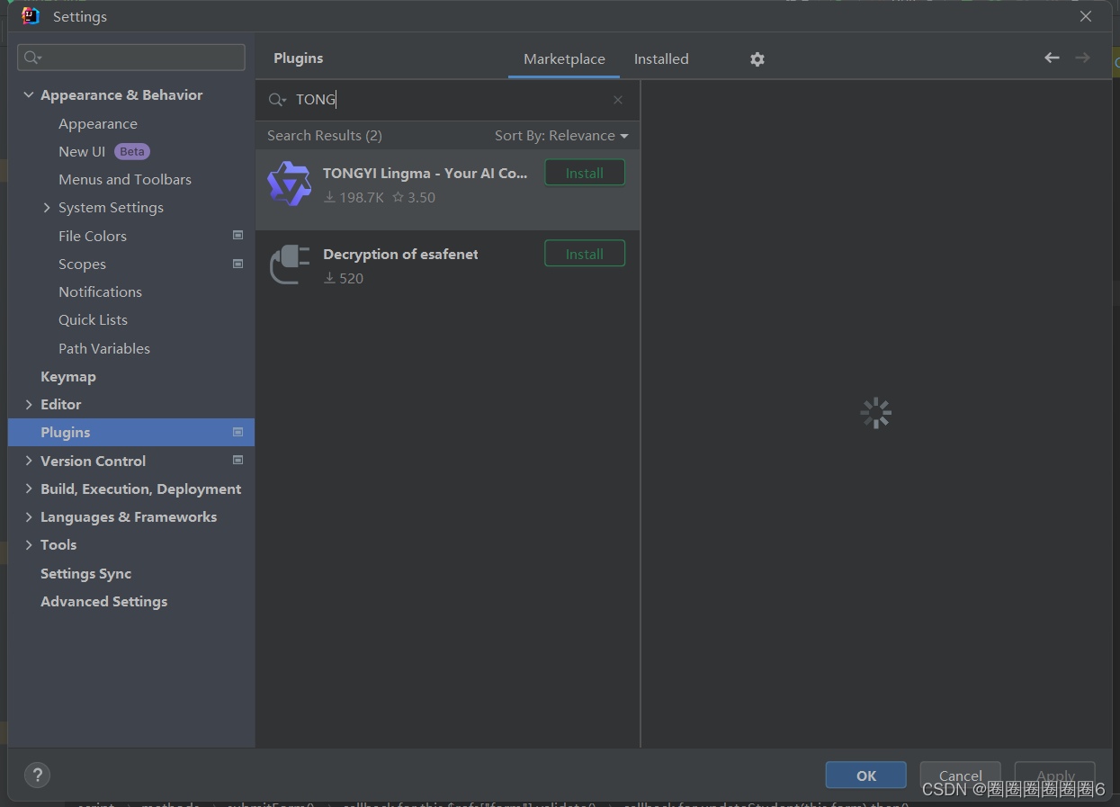Install the TONGYI Lingma plugin
Image resolution: width=1120 pixels, height=807 pixels.
[585, 173]
